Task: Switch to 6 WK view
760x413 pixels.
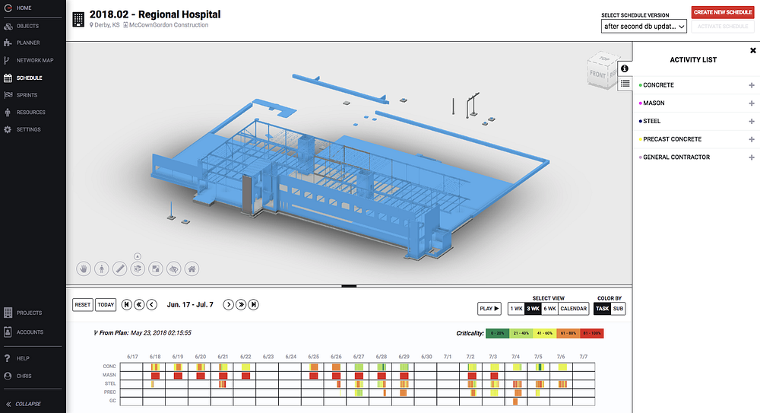Action: tap(549, 309)
